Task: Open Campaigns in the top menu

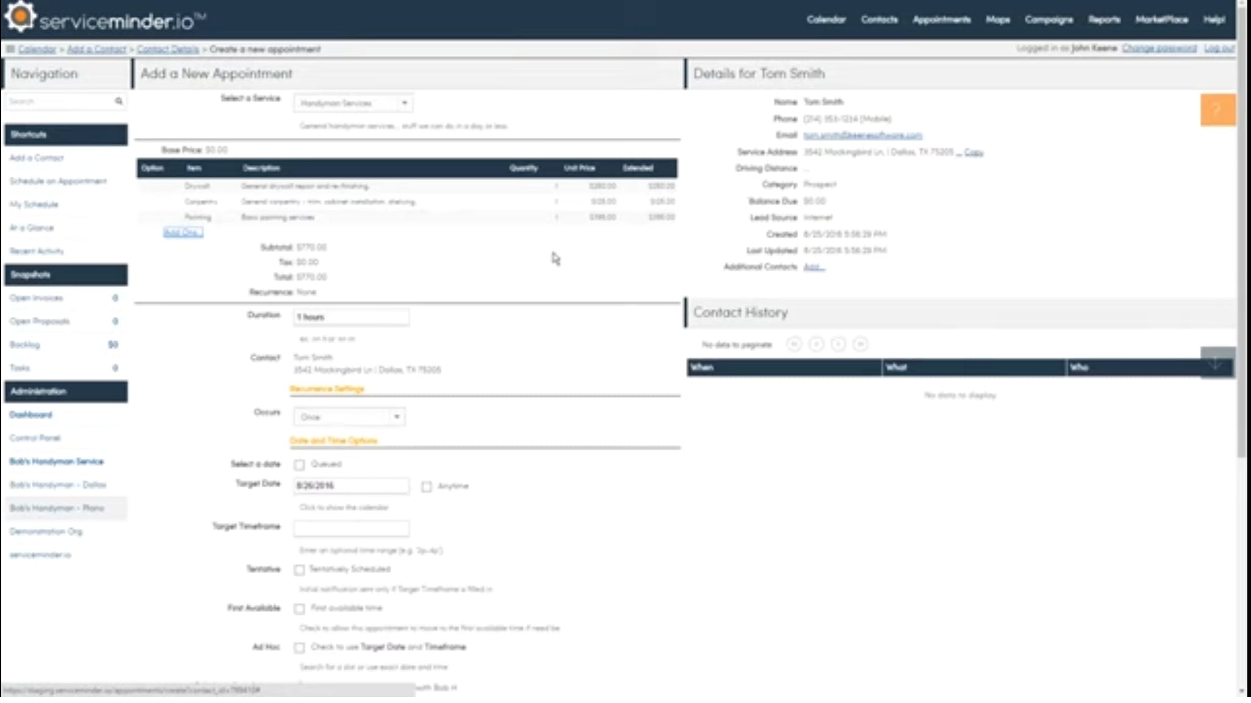Action: [1049, 19]
